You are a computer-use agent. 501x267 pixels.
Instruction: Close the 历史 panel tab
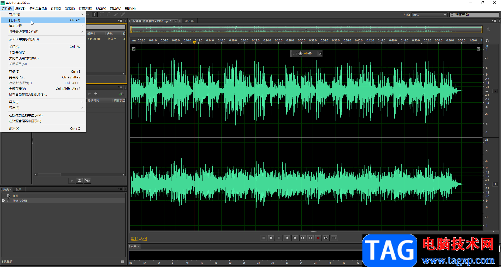(x=11, y=189)
